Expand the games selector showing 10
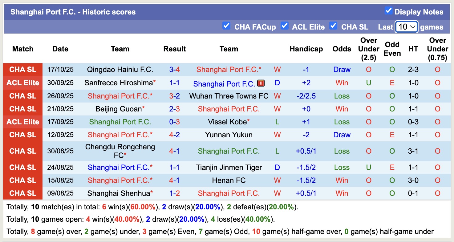Image resolution: width=454 pixels, height=242 pixels. 406,27
